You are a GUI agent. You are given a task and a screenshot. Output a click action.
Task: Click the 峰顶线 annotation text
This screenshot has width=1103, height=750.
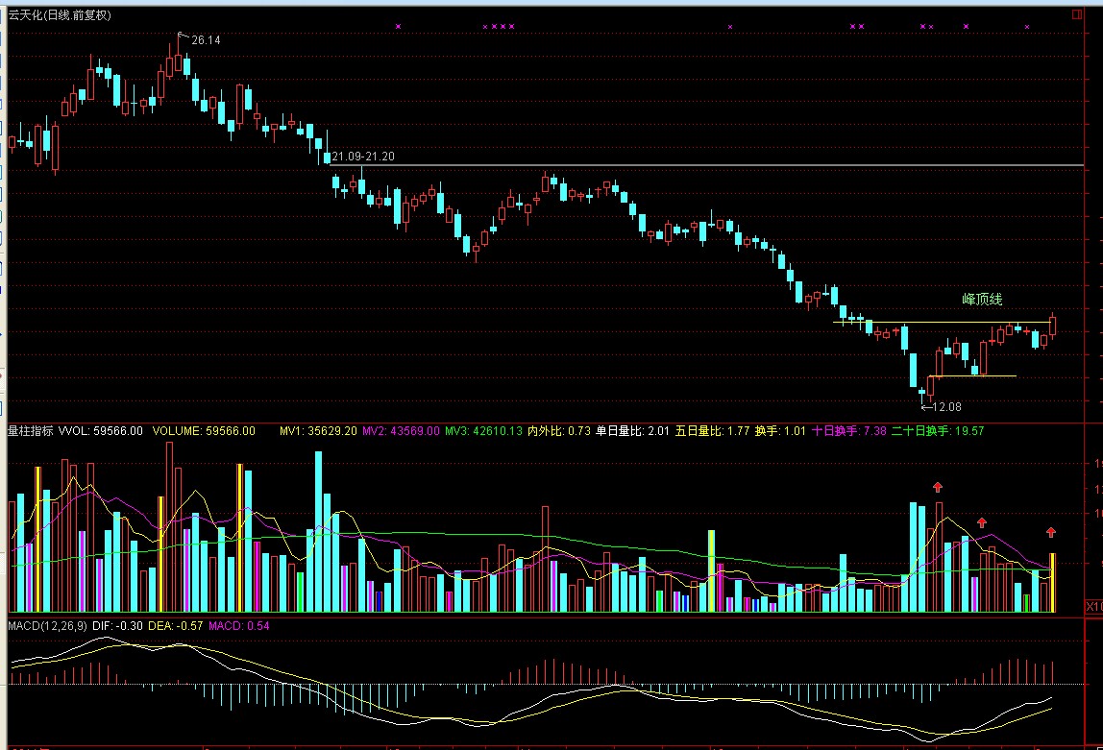click(x=982, y=300)
